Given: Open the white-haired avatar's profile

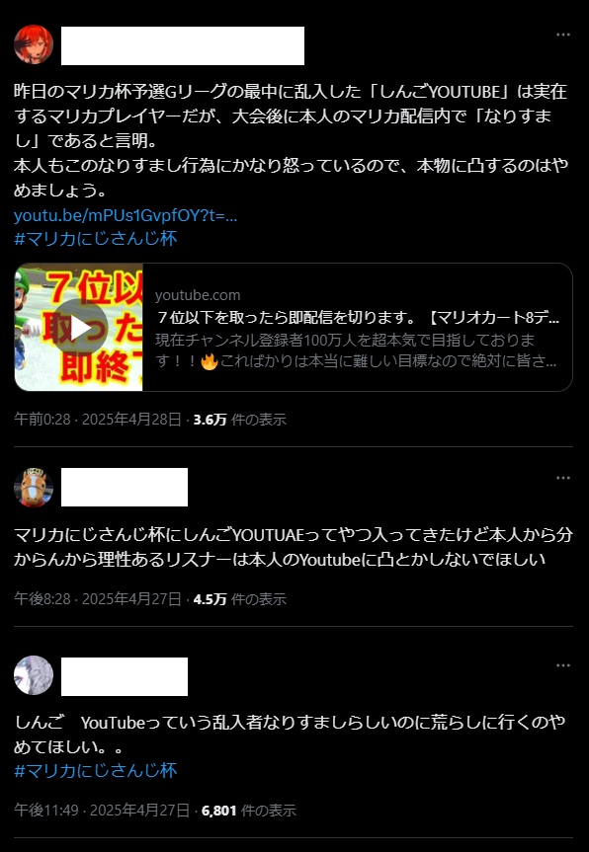Looking at the screenshot, I should point(34,675).
